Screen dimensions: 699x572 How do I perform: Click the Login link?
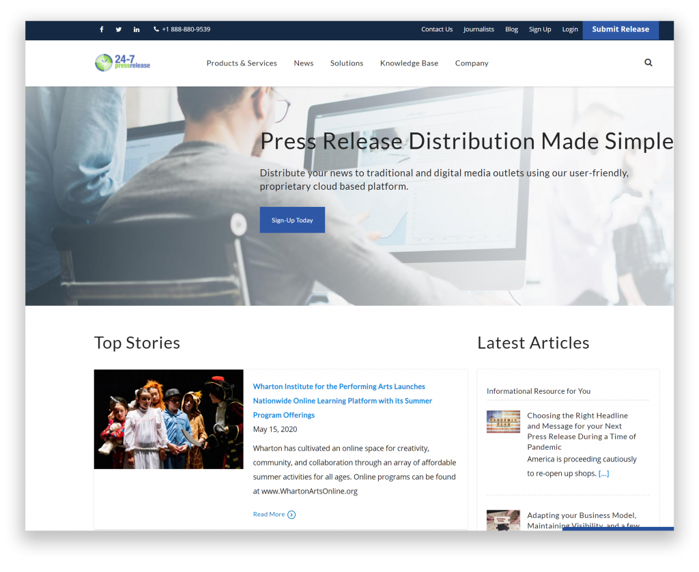(570, 29)
